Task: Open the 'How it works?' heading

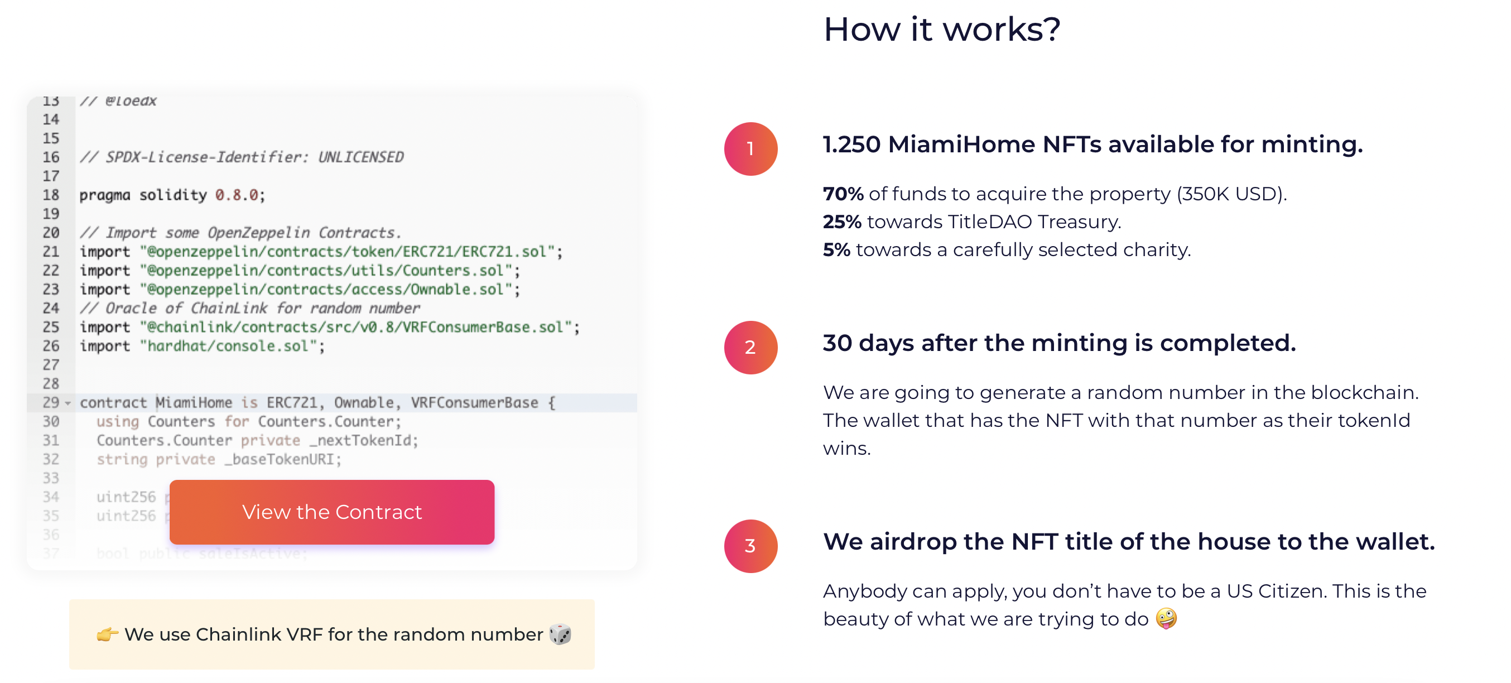Action: (942, 30)
